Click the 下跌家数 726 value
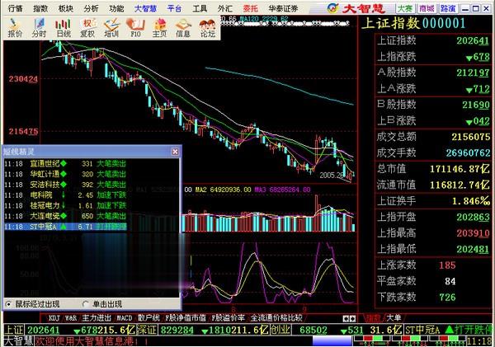 tap(447, 298)
